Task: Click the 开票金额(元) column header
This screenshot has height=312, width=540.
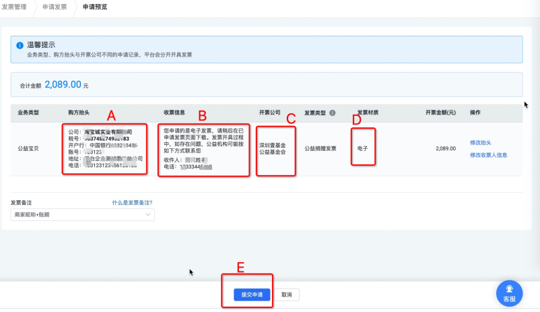Action: point(440,113)
